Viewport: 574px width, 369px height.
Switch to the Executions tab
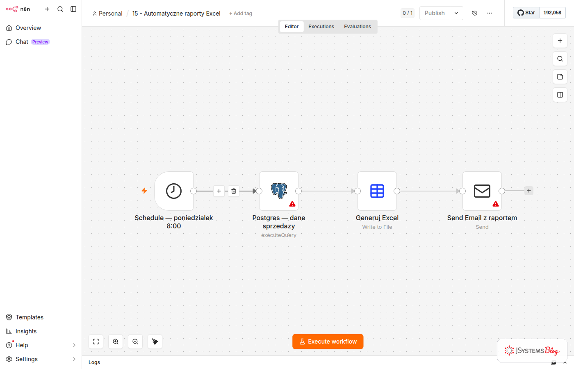point(321,27)
